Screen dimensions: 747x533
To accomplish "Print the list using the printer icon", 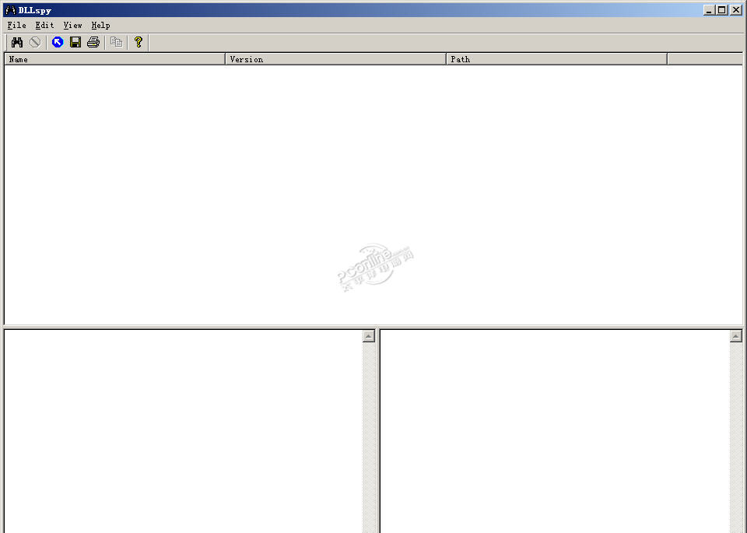I will pos(93,42).
